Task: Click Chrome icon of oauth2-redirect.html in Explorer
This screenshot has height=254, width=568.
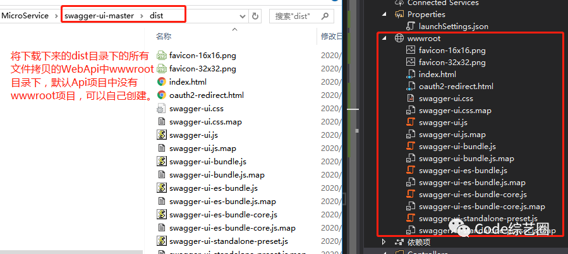Action: coord(162,95)
